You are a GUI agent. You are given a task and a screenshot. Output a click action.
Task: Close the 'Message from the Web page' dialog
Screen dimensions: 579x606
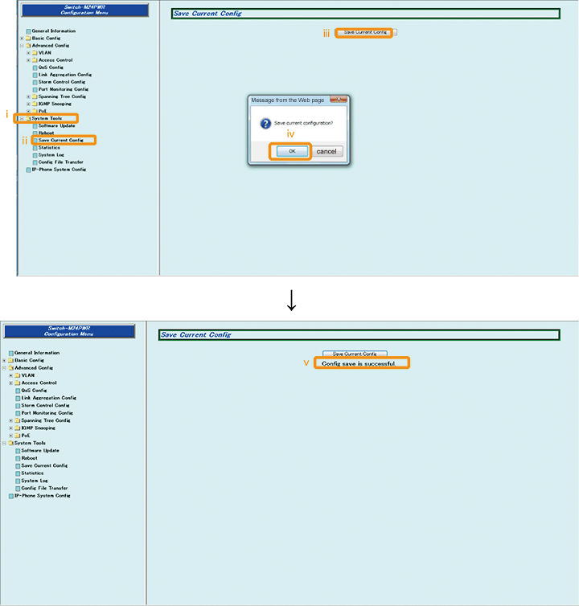(x=340, y=100)
